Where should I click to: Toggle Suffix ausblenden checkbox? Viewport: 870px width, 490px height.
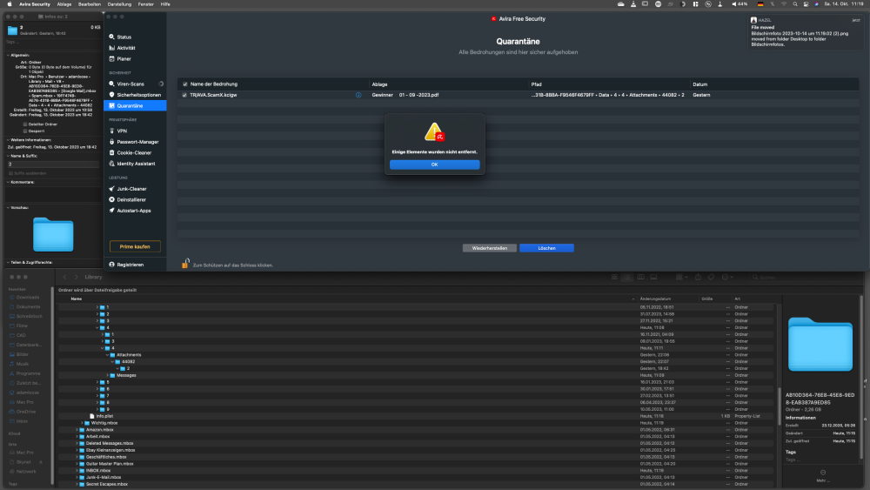pos(10,173)
